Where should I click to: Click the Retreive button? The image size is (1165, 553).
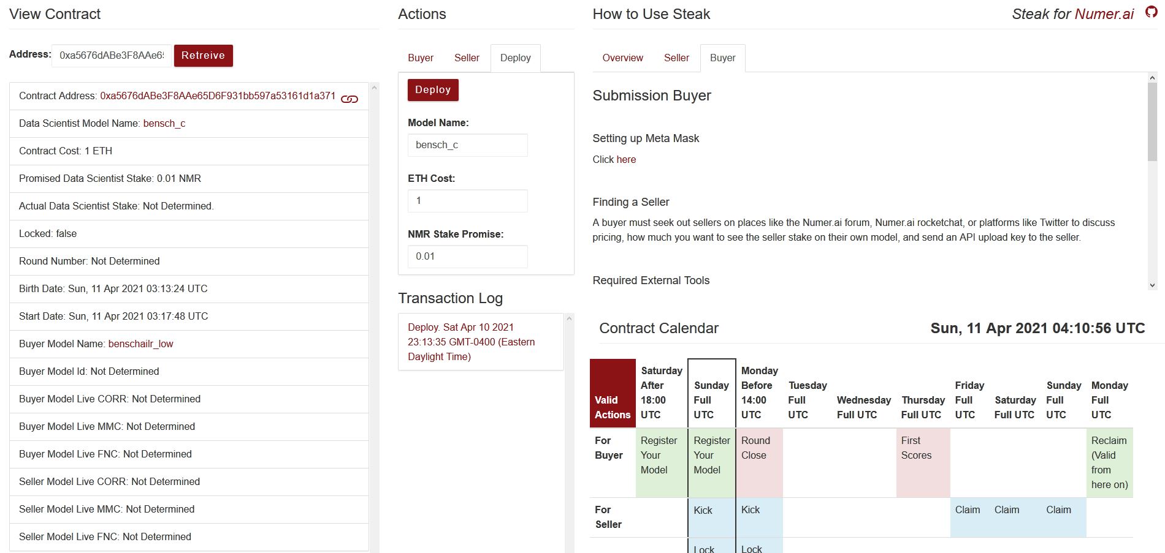point(204,56)
